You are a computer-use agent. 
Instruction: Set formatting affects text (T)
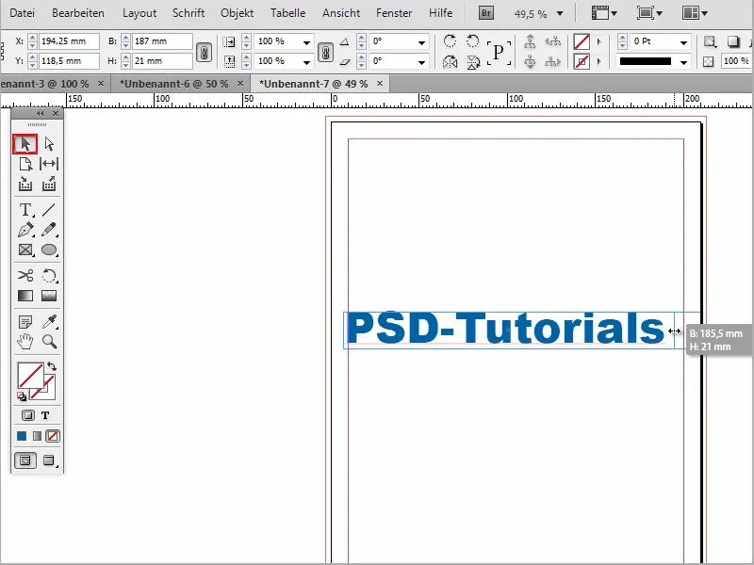click(45, 415)
